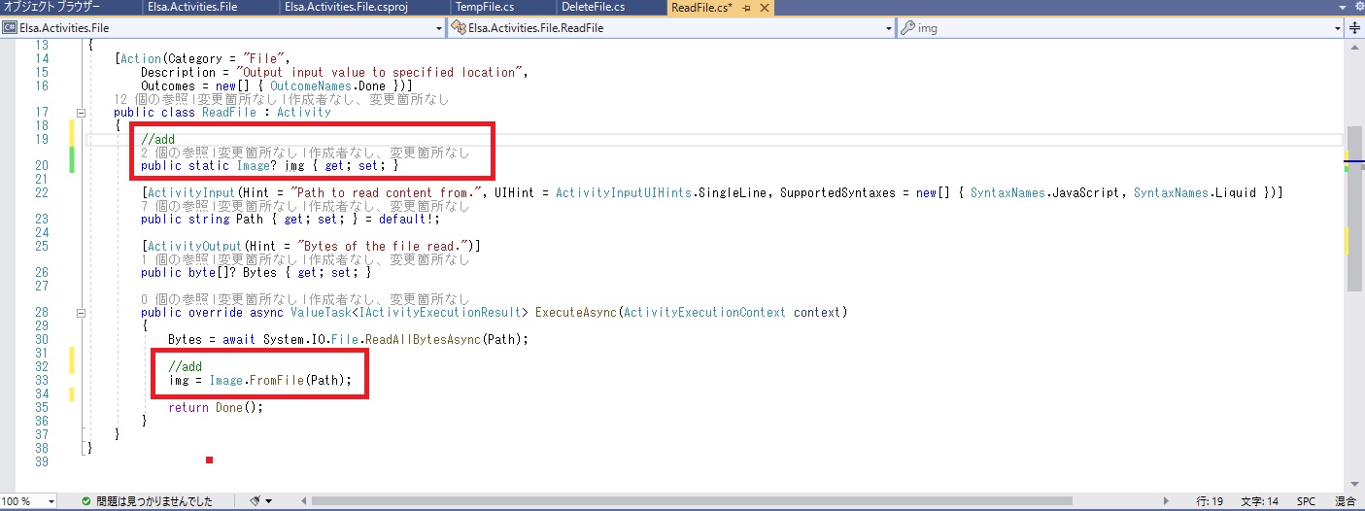Screen dimensions: 1365x511
Task: Open the document tab list dropdown arrow
Action: point(1342,8)
